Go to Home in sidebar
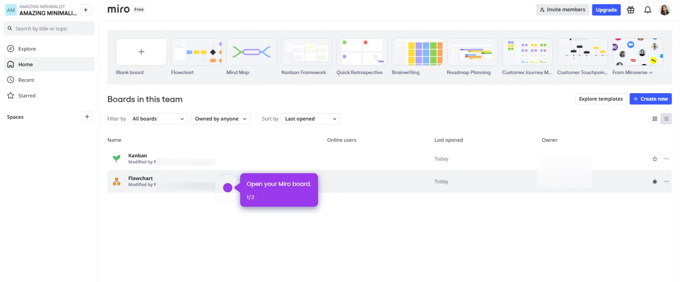This screenshot has width=680, height=282. tap(49, 65)
